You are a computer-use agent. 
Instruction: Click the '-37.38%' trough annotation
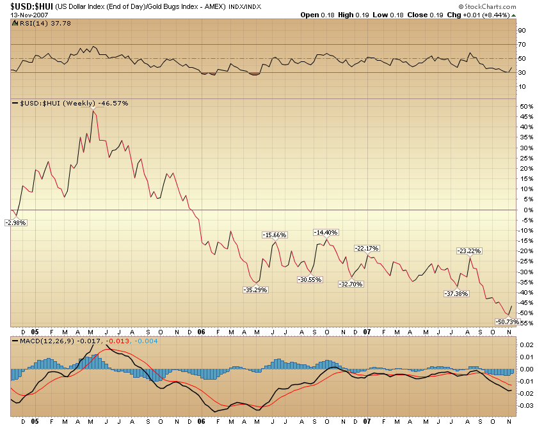(x=456, y=294)
